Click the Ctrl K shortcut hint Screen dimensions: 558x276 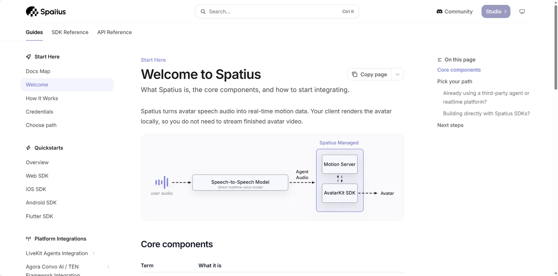pos(348,11)
